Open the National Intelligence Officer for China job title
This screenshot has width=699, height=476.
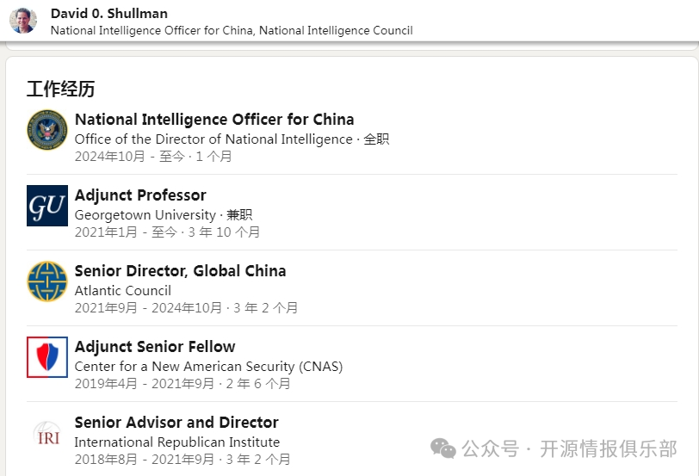pos(214,120)
